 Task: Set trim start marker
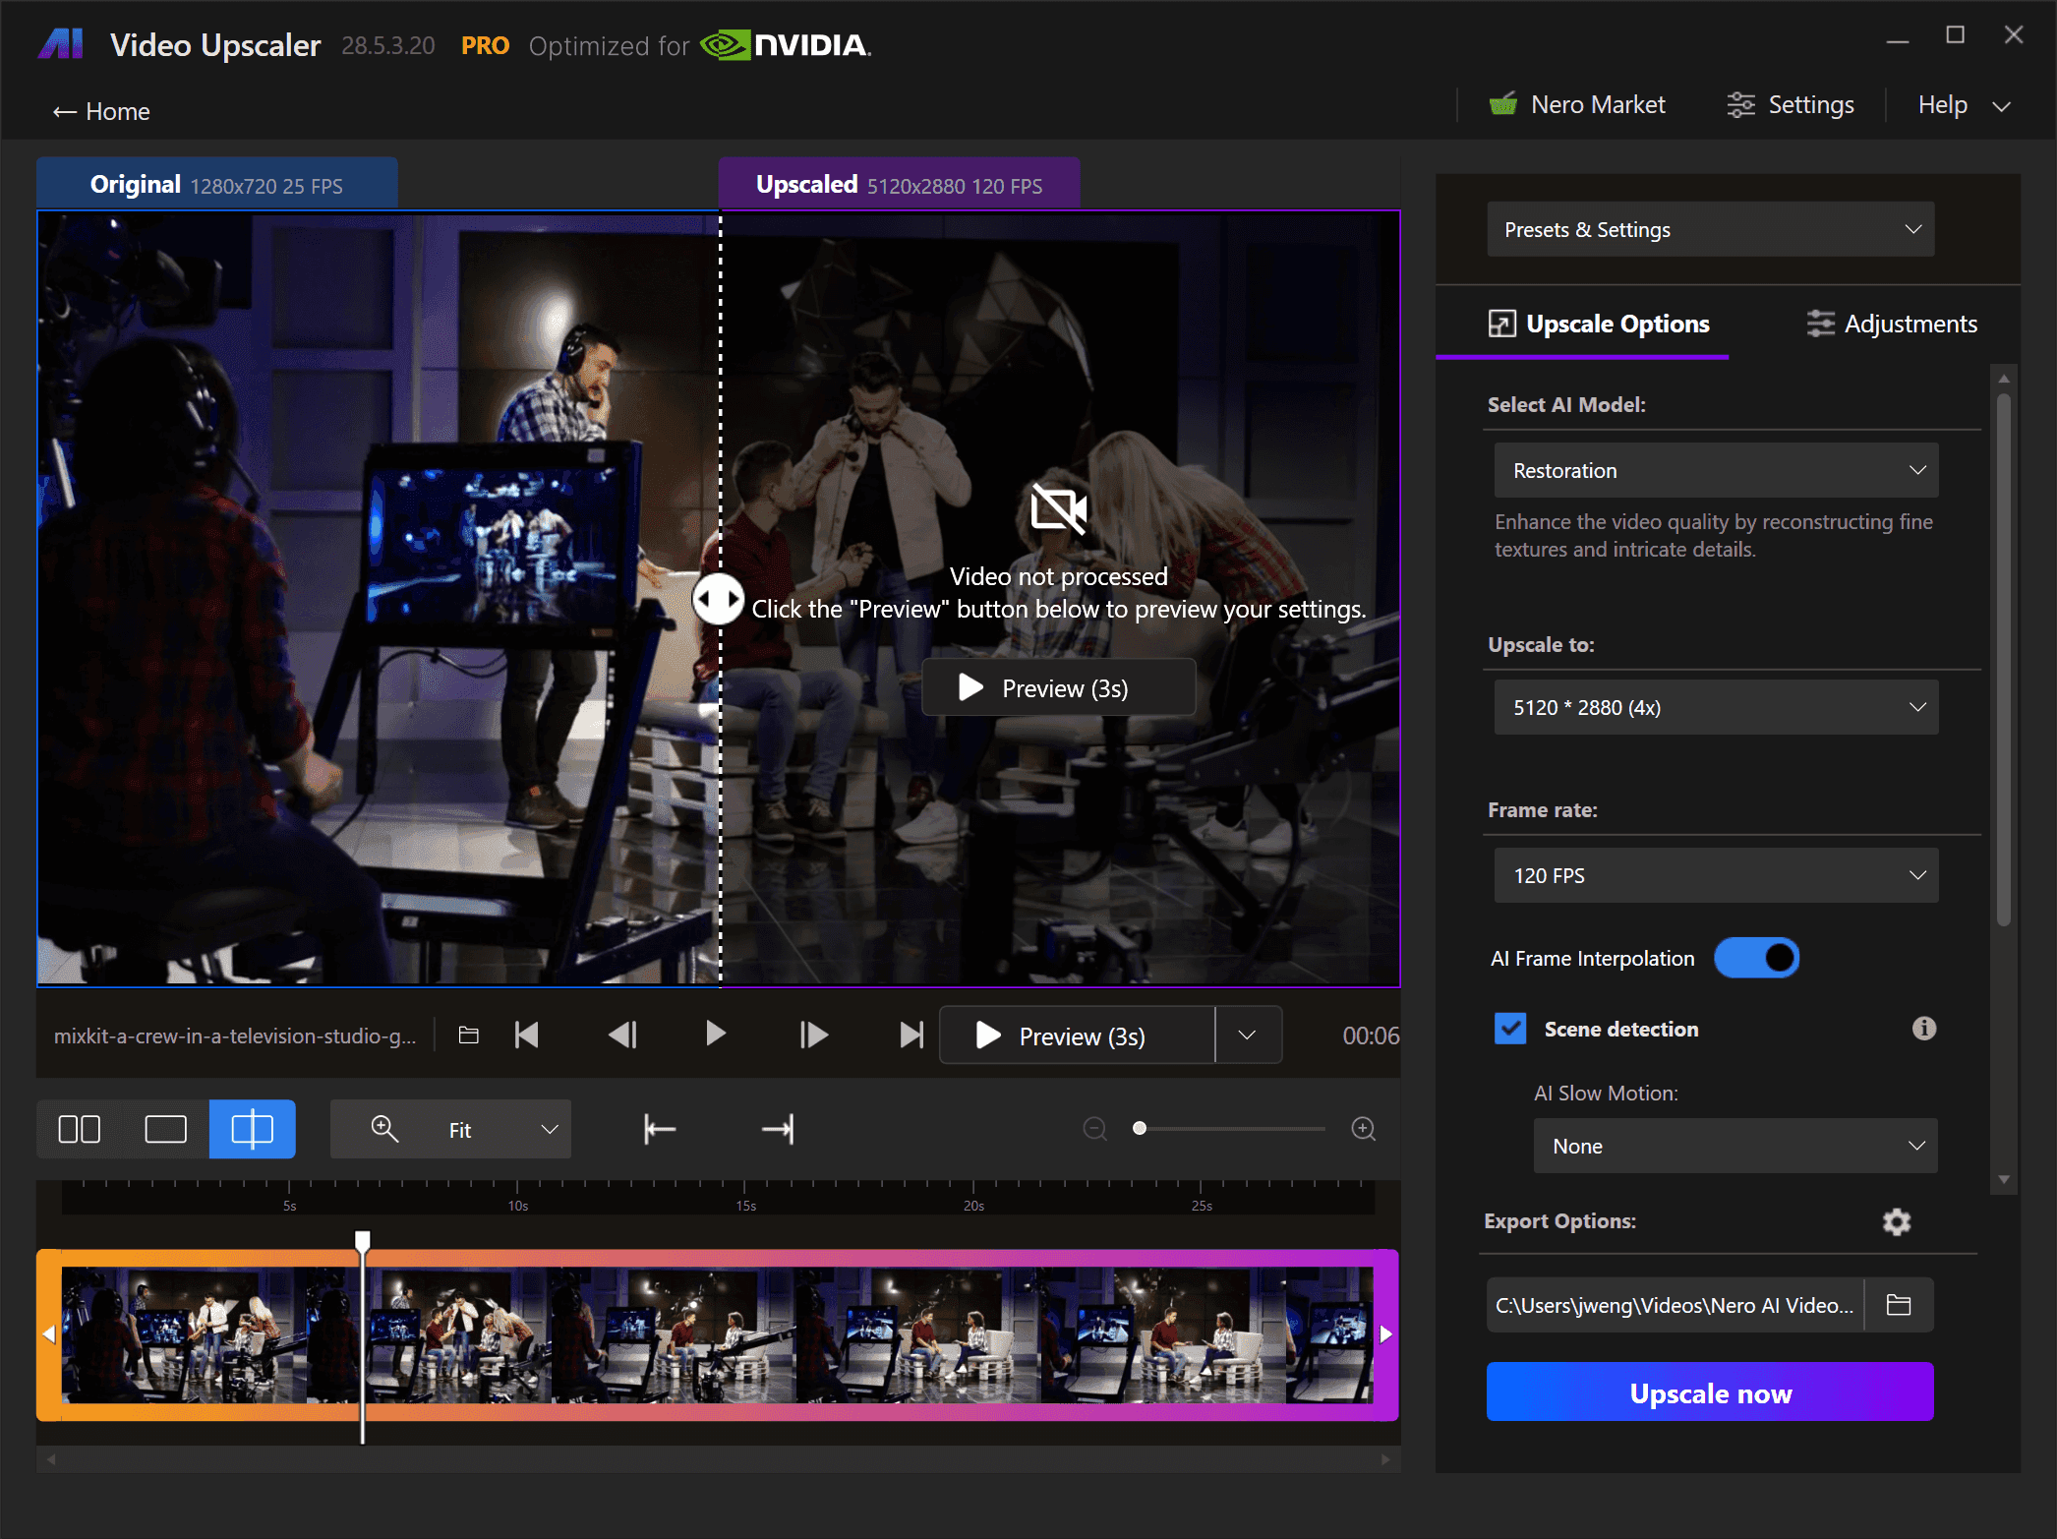click(660, 1129)
